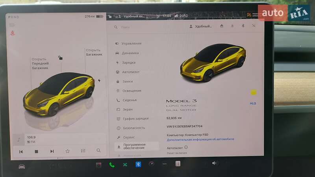The width and height of the screenshot is (315, 177).
Task: Click the Динамика car icon
Action: [117, 53]
